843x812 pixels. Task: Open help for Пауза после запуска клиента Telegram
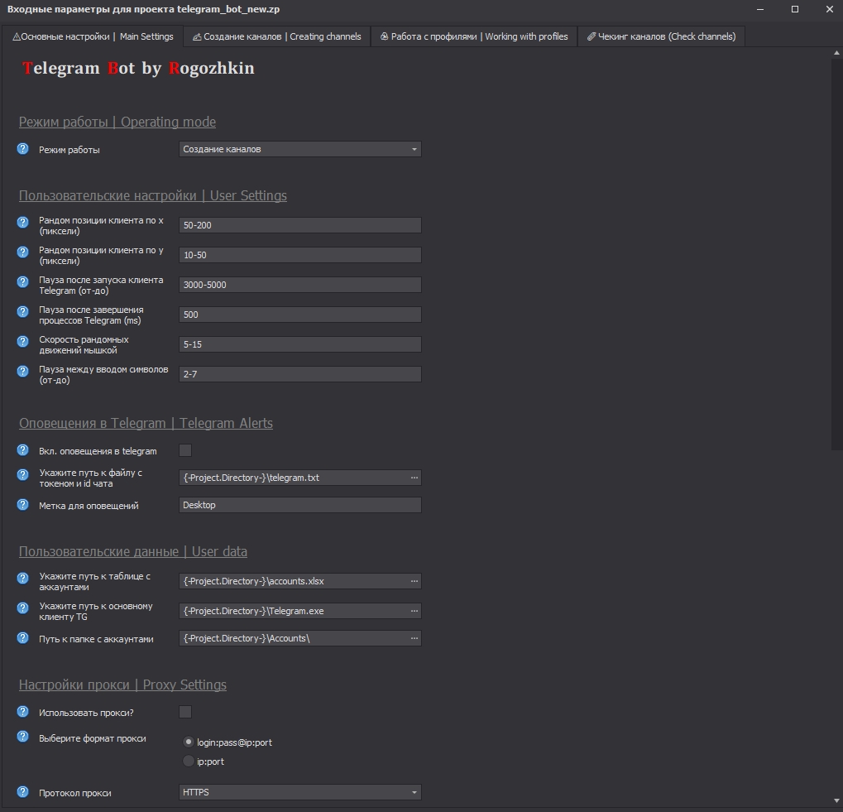pos(22,281)
